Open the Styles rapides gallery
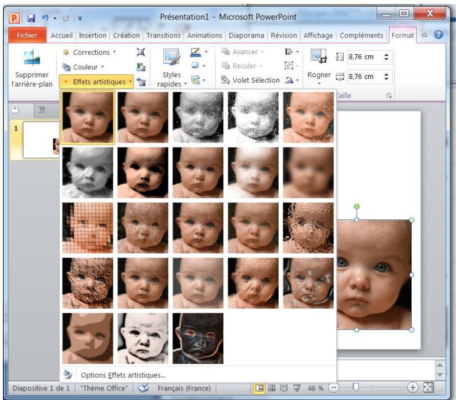This screenshot has width=456, height=400. (x=172, y=69)
